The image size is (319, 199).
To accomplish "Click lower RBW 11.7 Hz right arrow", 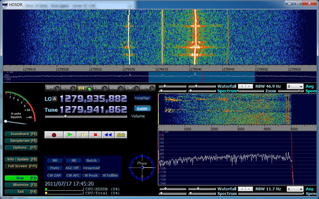I will pyautogui.click(x=249, y=189).
